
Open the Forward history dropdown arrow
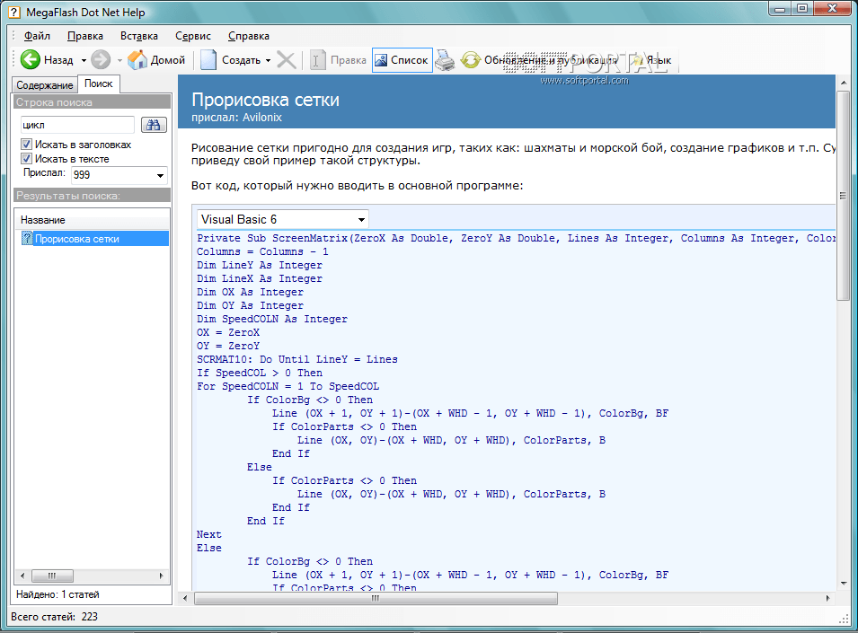tap(119, 60)
